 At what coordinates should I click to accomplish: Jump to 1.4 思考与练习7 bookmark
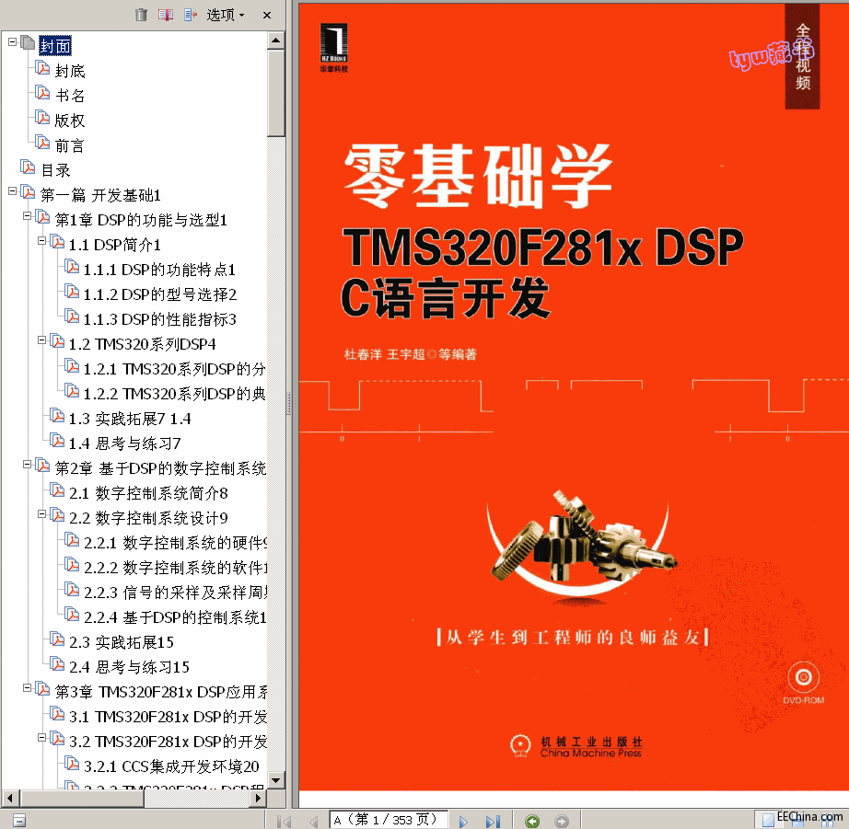click(124, 443)
